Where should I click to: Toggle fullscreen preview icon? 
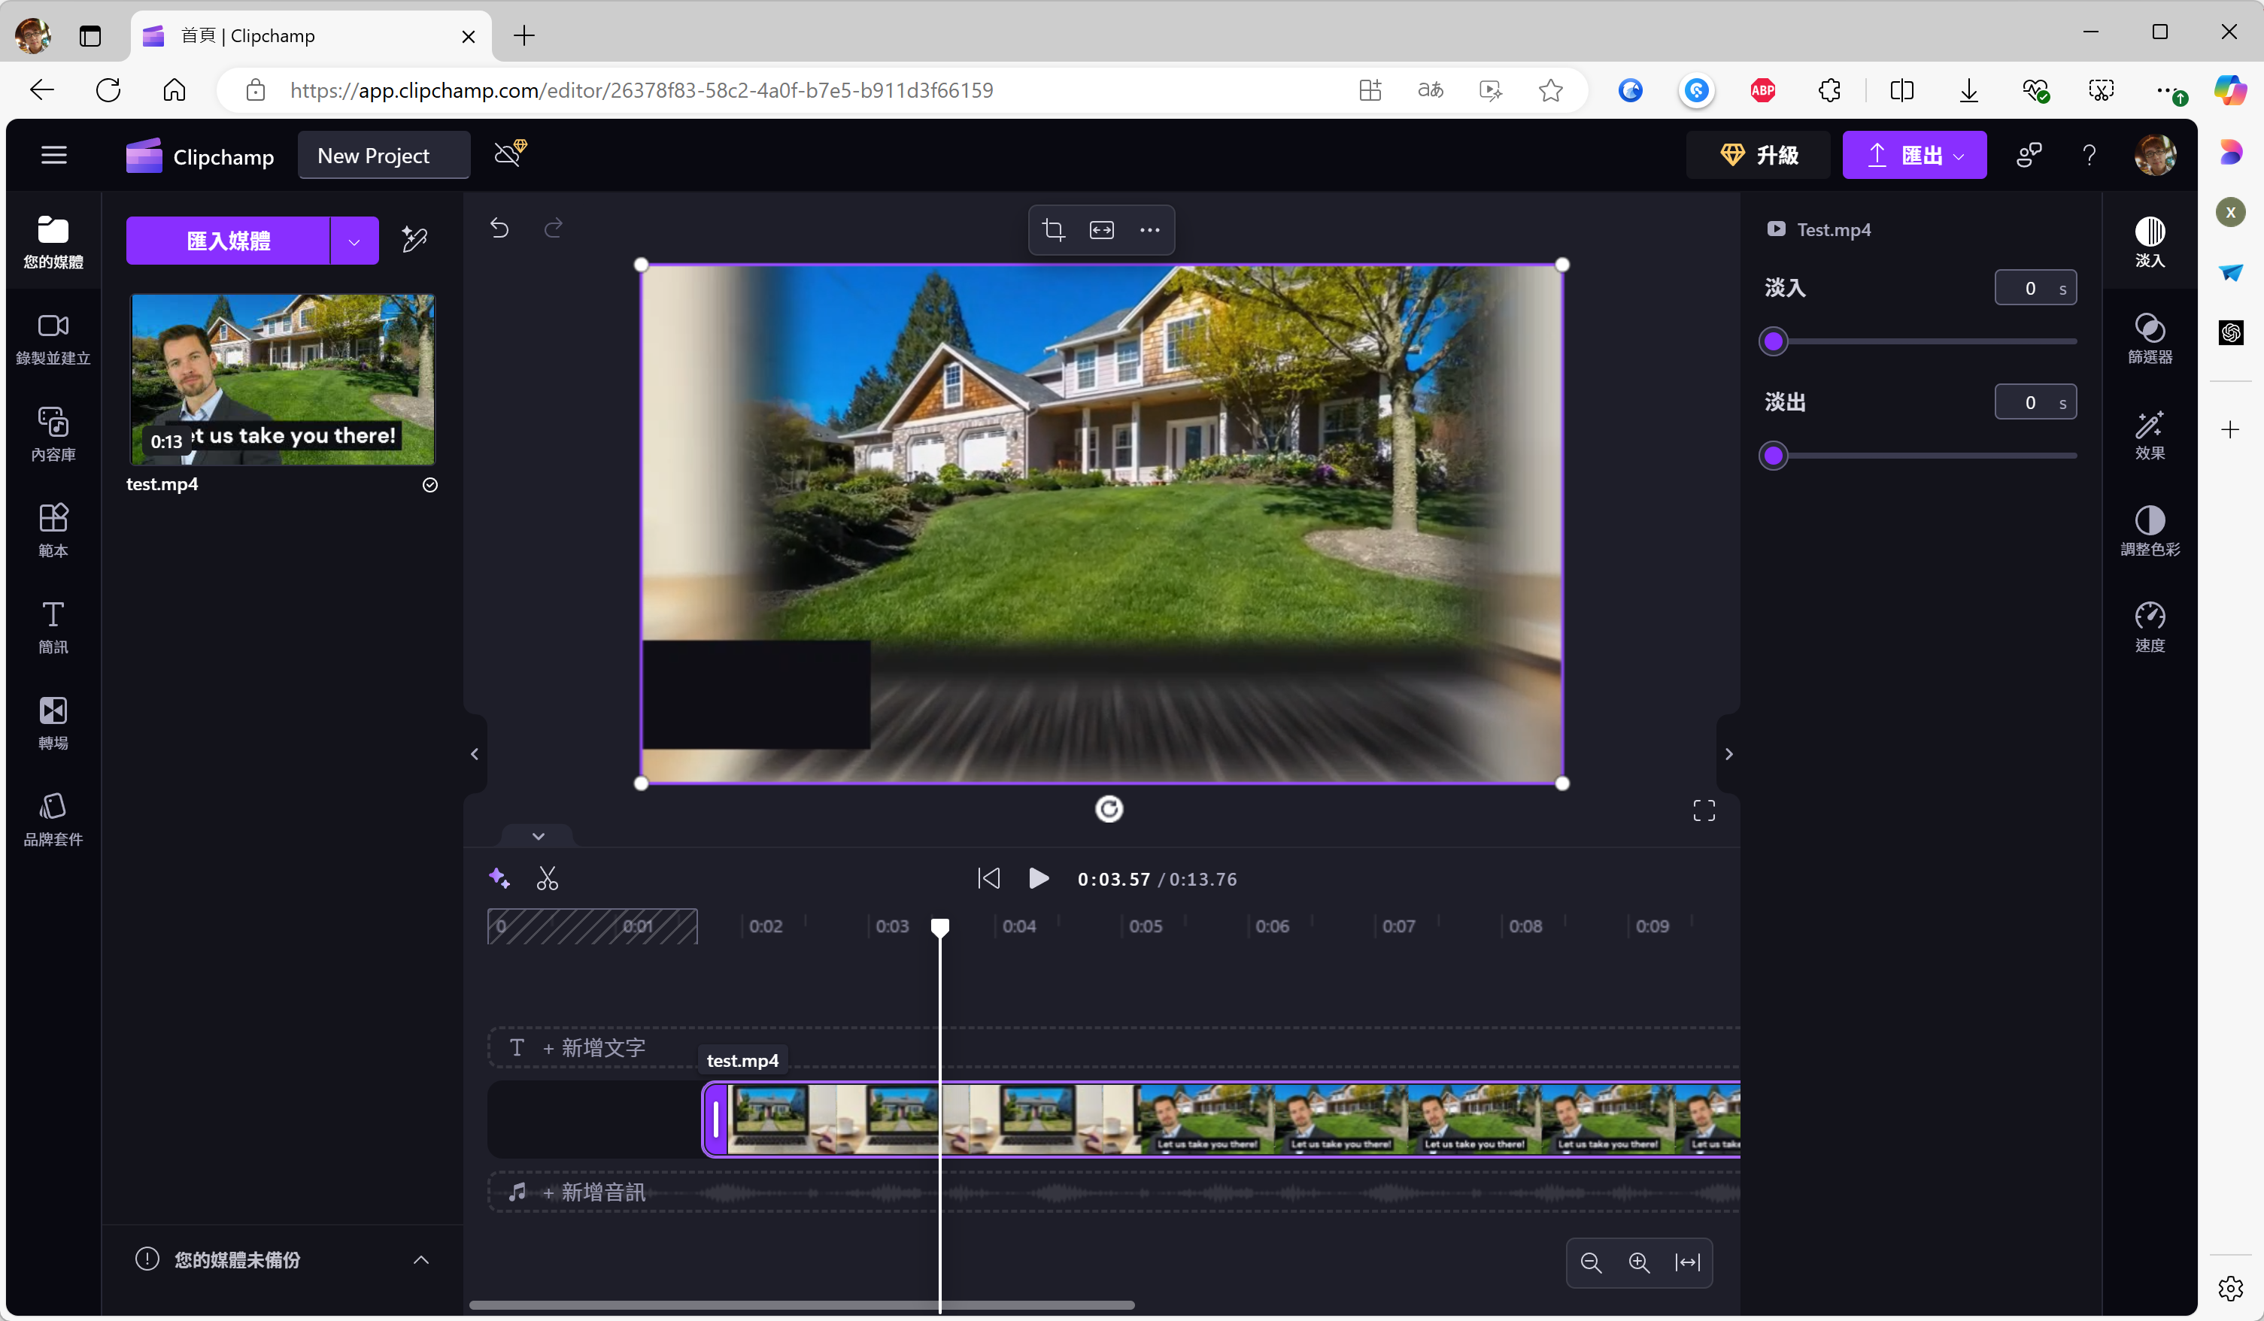[x=1704, y=810]
